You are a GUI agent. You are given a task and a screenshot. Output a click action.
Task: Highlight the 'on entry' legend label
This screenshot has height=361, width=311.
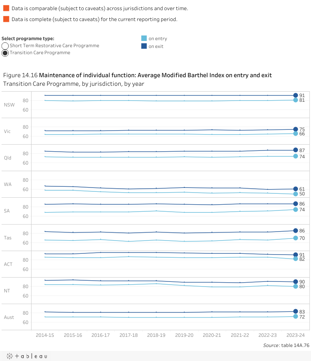click(158, 39)
